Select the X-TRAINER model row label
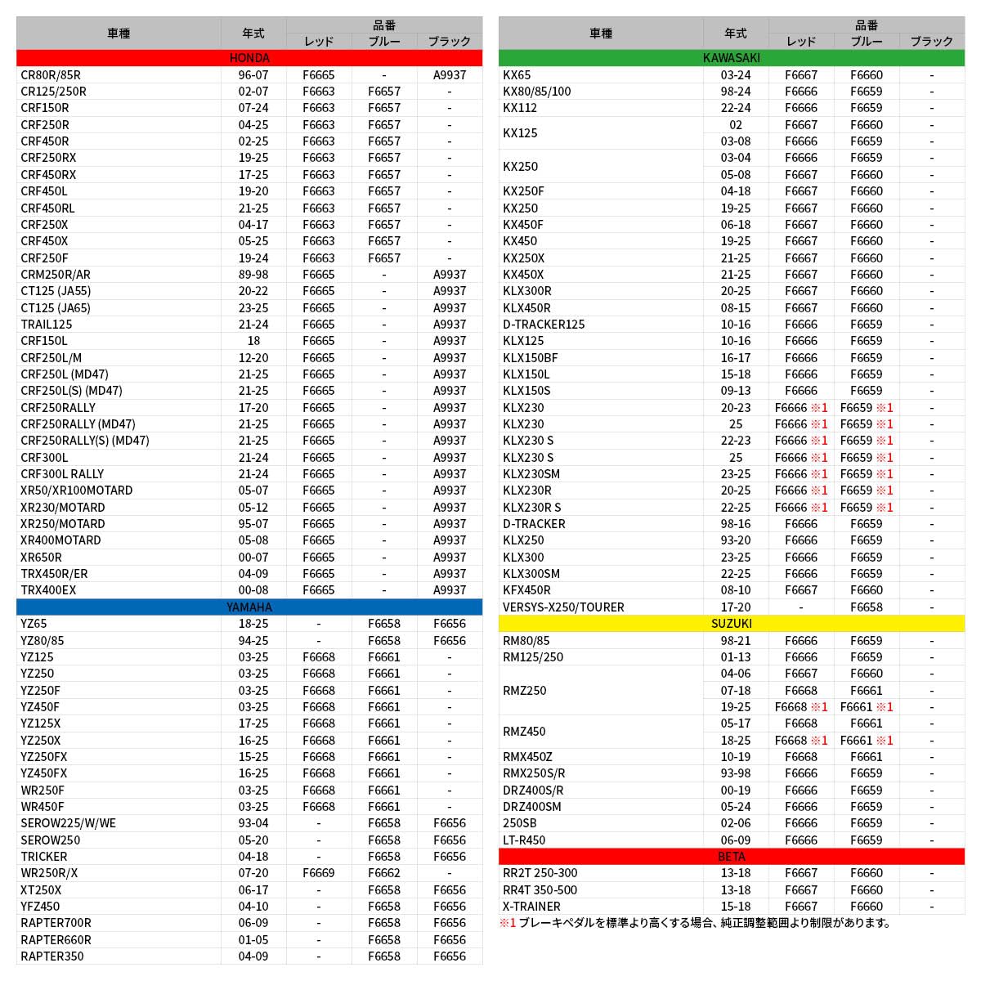981x981 pixels. [531, 907]
